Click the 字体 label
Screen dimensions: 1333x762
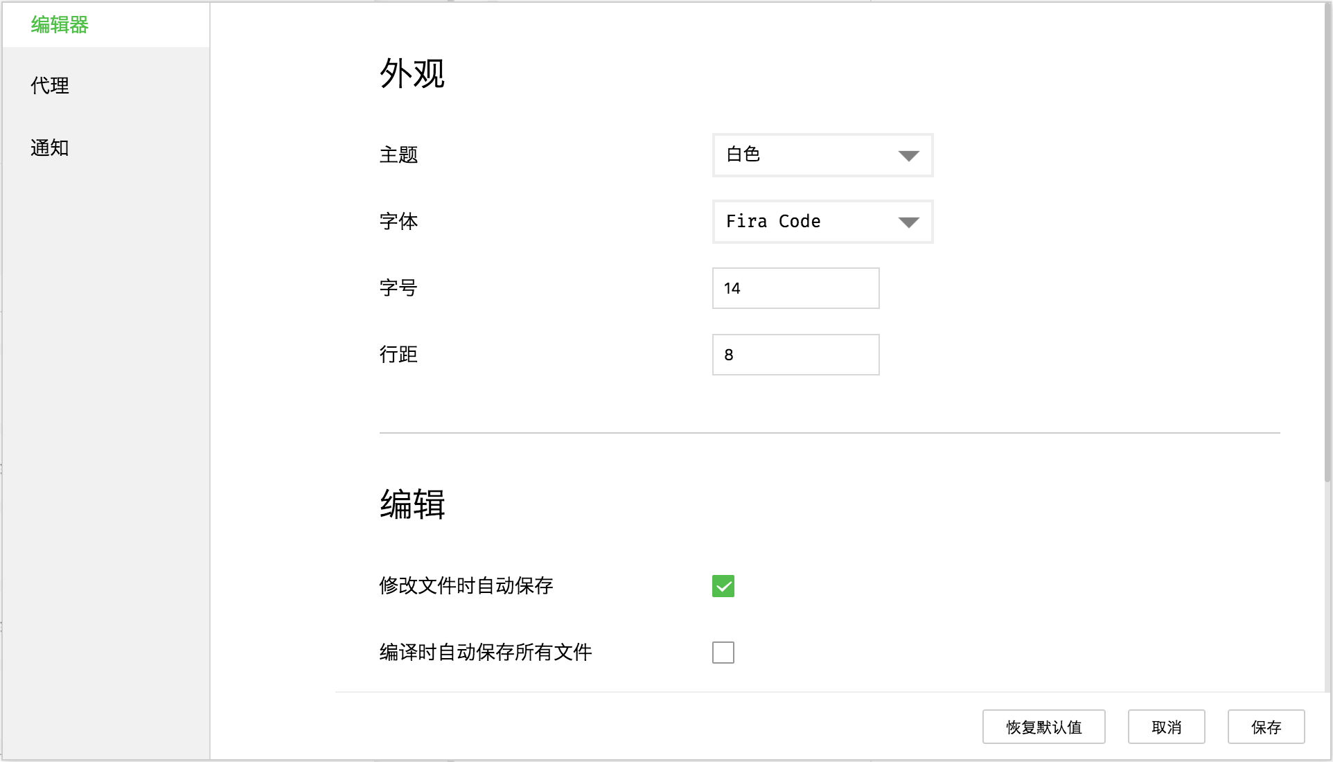(x=398, y=222)
